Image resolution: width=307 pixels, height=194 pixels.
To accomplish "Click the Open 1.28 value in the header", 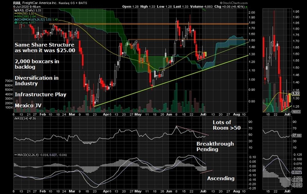I will pyautogui.click(x=130, y=7).
